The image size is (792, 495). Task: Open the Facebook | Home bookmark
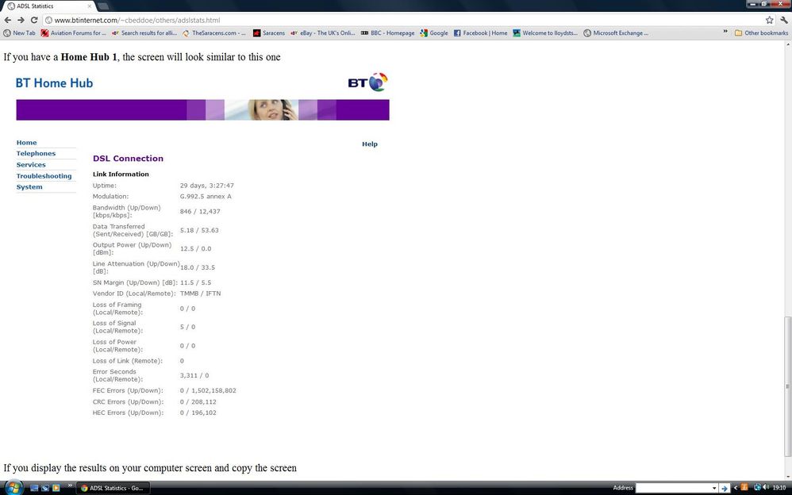coord(480,33)
